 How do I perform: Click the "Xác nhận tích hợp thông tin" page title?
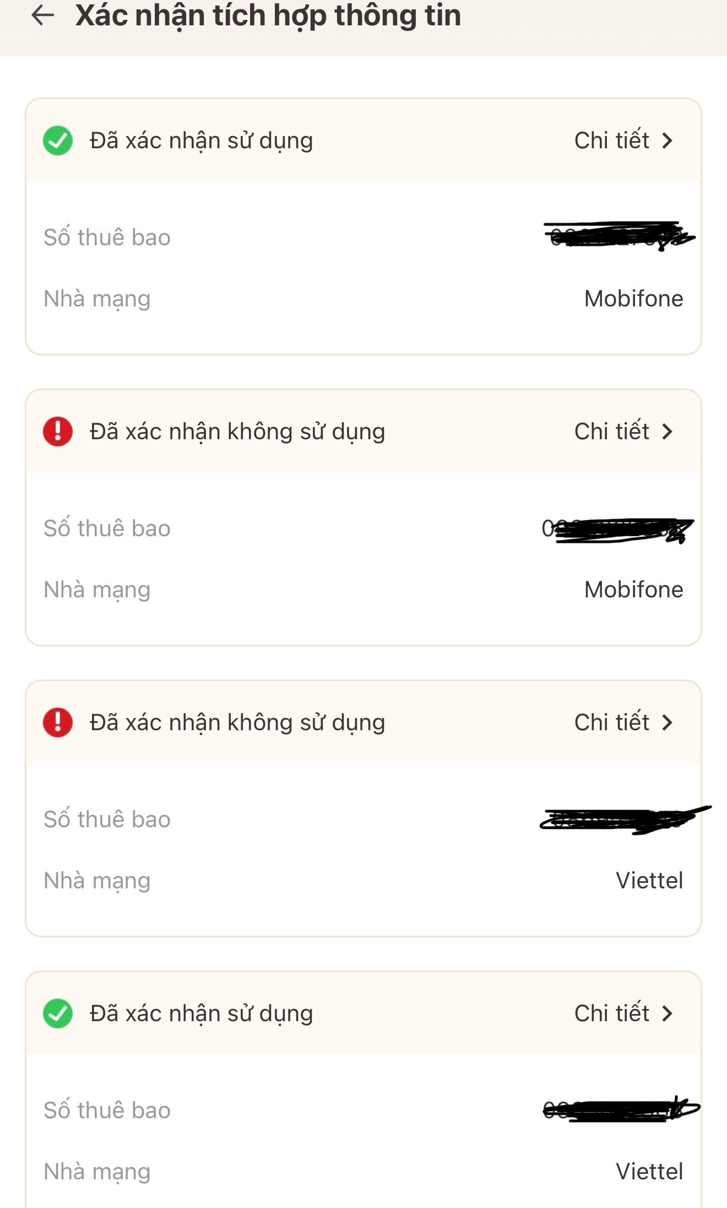[268, 15]
